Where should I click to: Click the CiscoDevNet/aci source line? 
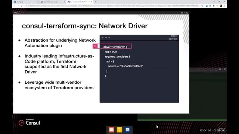click(125, 66)
